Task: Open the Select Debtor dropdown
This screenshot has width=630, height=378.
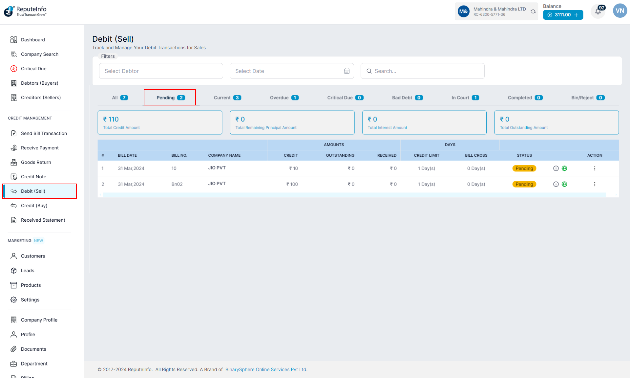Action: pyautogui.click(x=161, y=71)
